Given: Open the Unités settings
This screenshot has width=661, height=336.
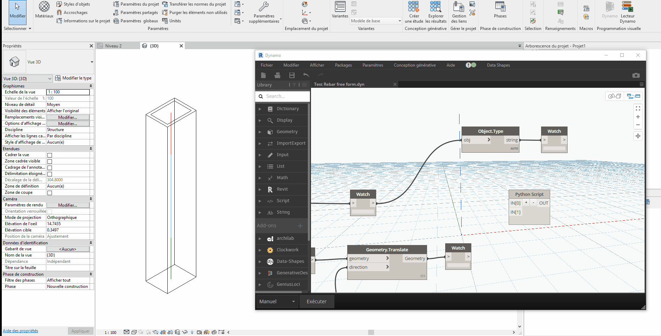Looking at the screenshot, I should coord(172,21).
